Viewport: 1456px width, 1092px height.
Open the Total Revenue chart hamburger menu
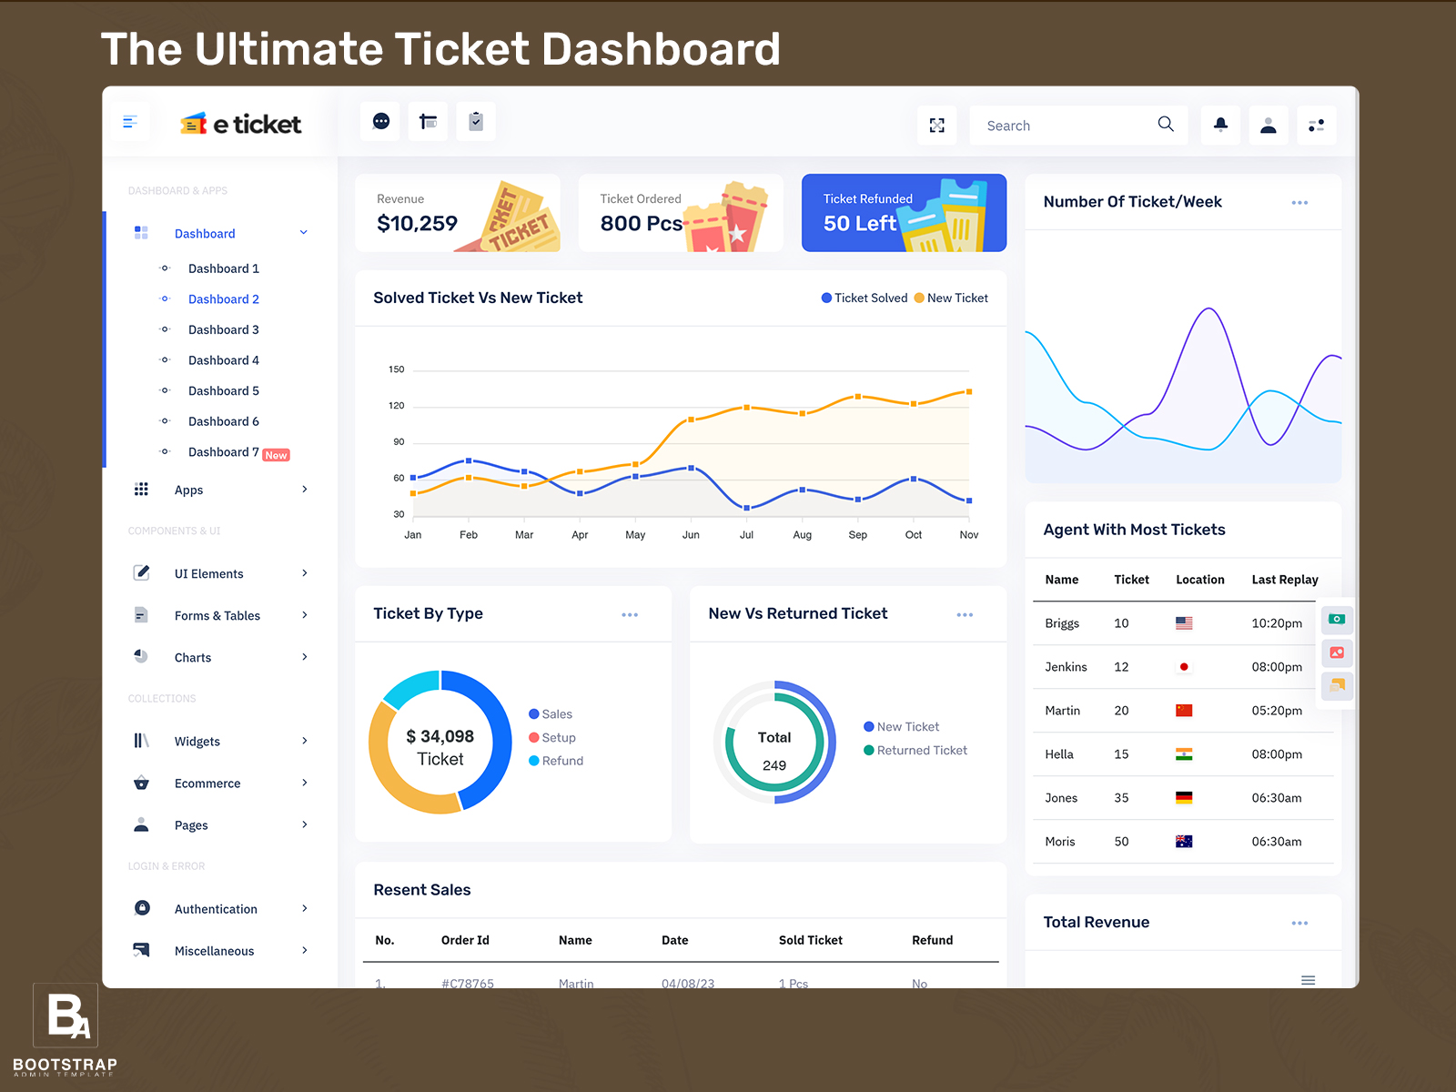(1308, 980)
